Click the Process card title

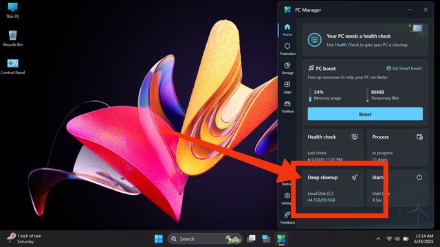[x=380, y=137]
